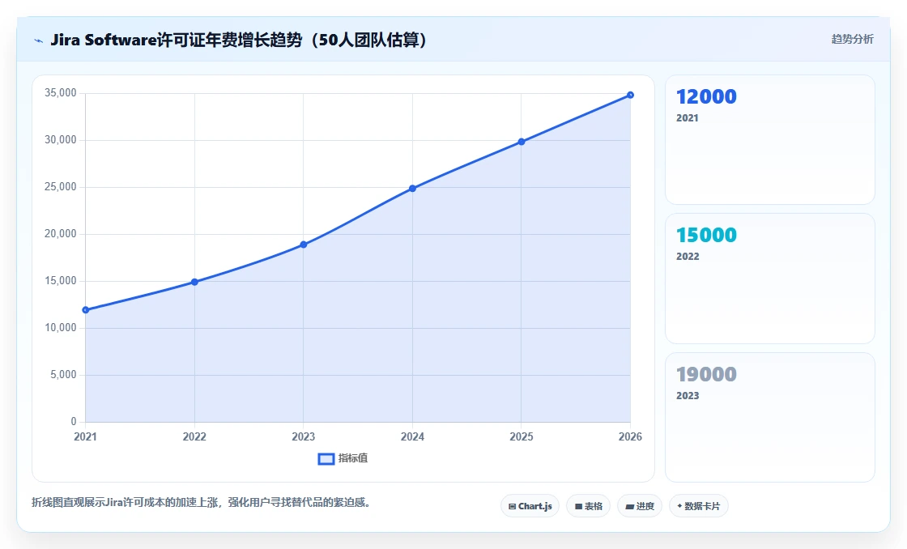Screen dimensions: 907x549
Task: Select the 进度 tag button
Action: click(640, 506)
